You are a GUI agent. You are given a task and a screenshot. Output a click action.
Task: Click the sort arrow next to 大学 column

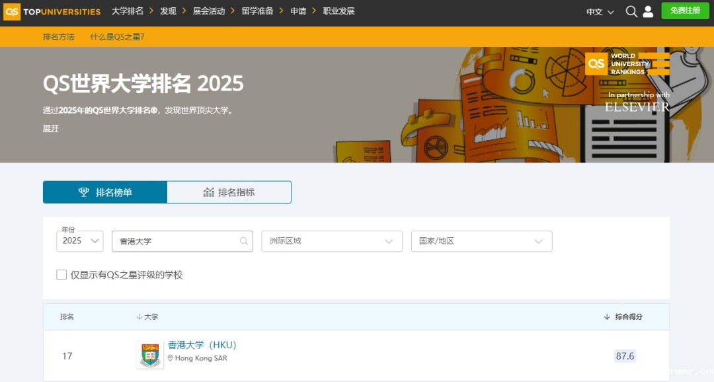tap(139, 317)
